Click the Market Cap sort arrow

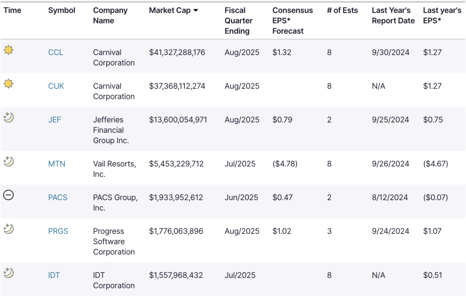(195, 10)
